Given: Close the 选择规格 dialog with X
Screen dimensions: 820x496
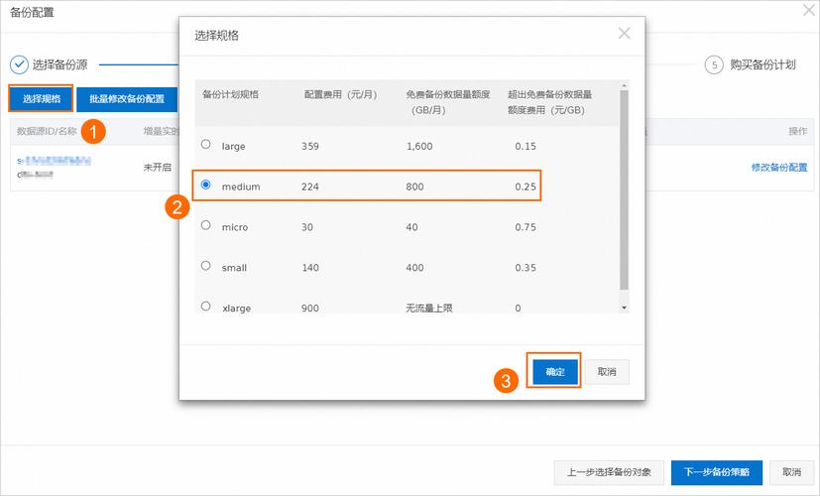Looking at the screenshot, I should coord(624,34).
